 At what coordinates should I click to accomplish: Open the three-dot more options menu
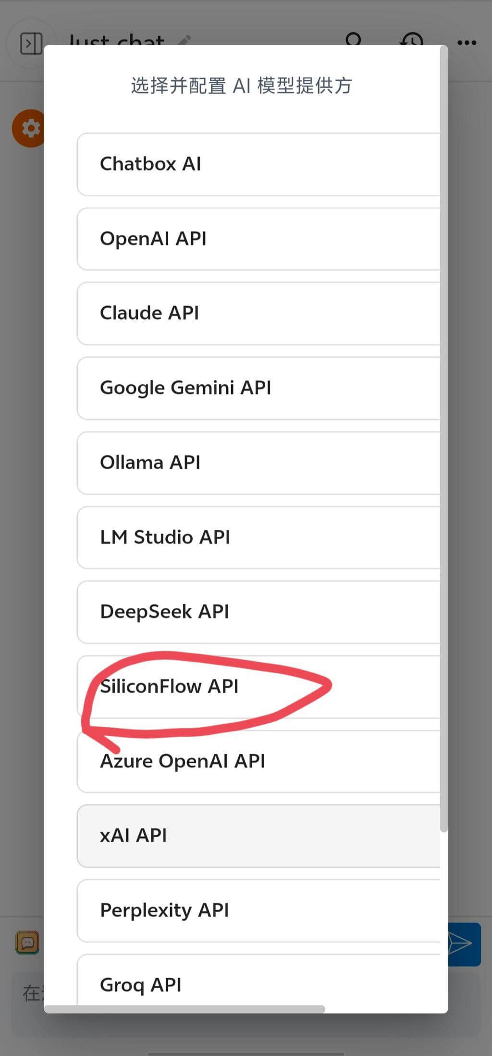coord(467,43)
